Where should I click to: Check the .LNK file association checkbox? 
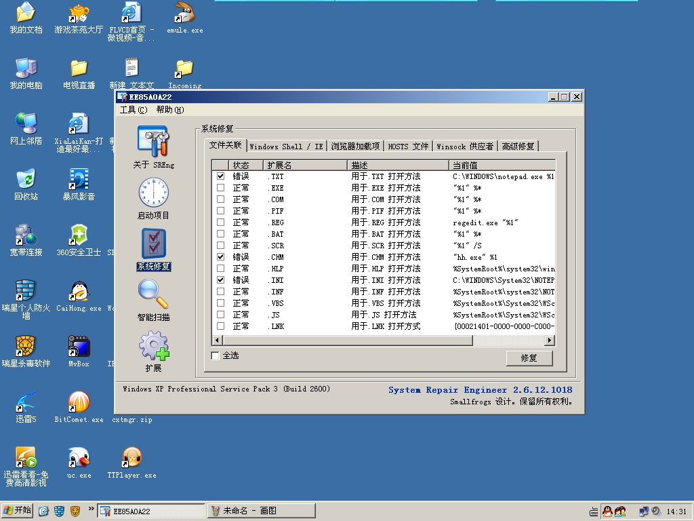click(220, 326)
